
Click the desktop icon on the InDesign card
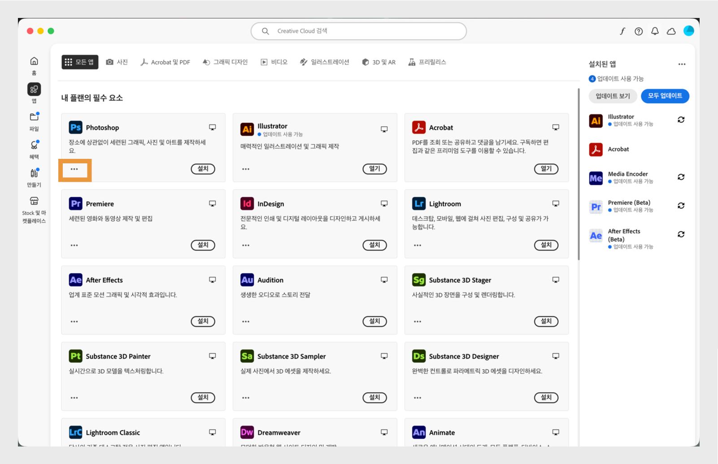384,204
